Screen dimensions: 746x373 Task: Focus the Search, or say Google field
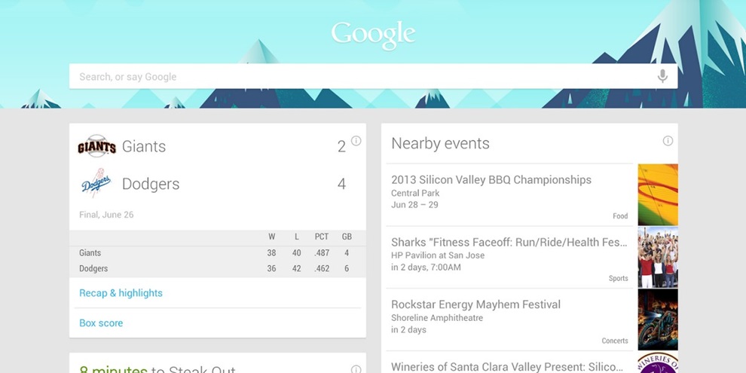(x=362, y=76)
